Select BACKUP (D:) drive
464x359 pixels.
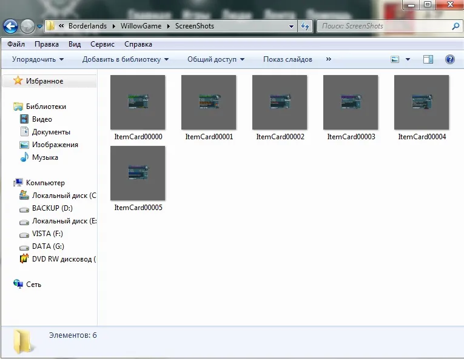click(x=52, y=208)
